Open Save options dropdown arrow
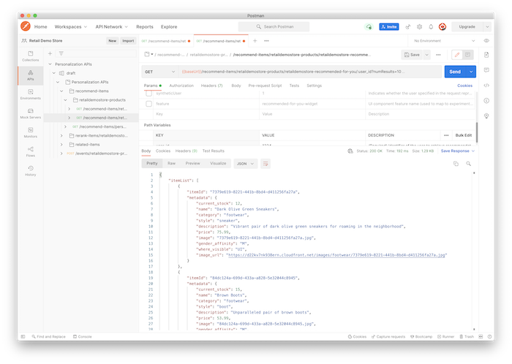This screenshot has height=364, width=512. coord(426,55)
